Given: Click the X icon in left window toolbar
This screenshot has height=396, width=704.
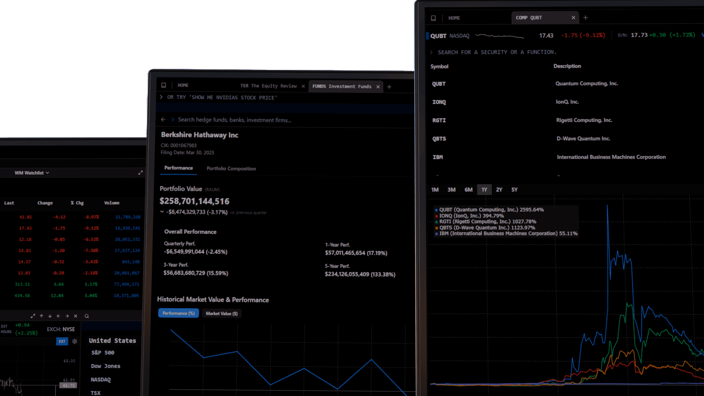Looking at the screenshot, I should point(76,316).
